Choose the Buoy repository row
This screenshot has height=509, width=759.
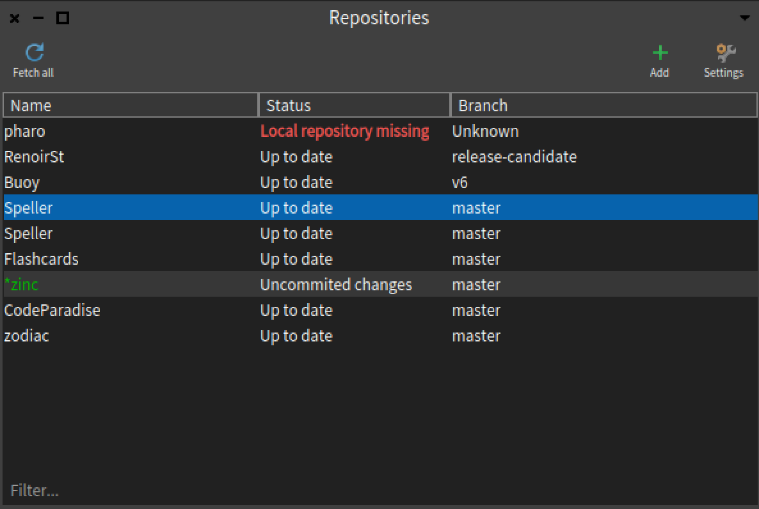coord(22,182)
